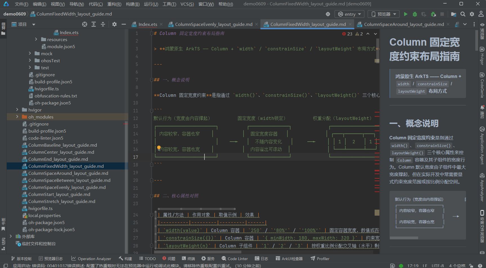486x268 pixels.
Task: Open the 文件(F) menu
Action: [x=21, y=4]
